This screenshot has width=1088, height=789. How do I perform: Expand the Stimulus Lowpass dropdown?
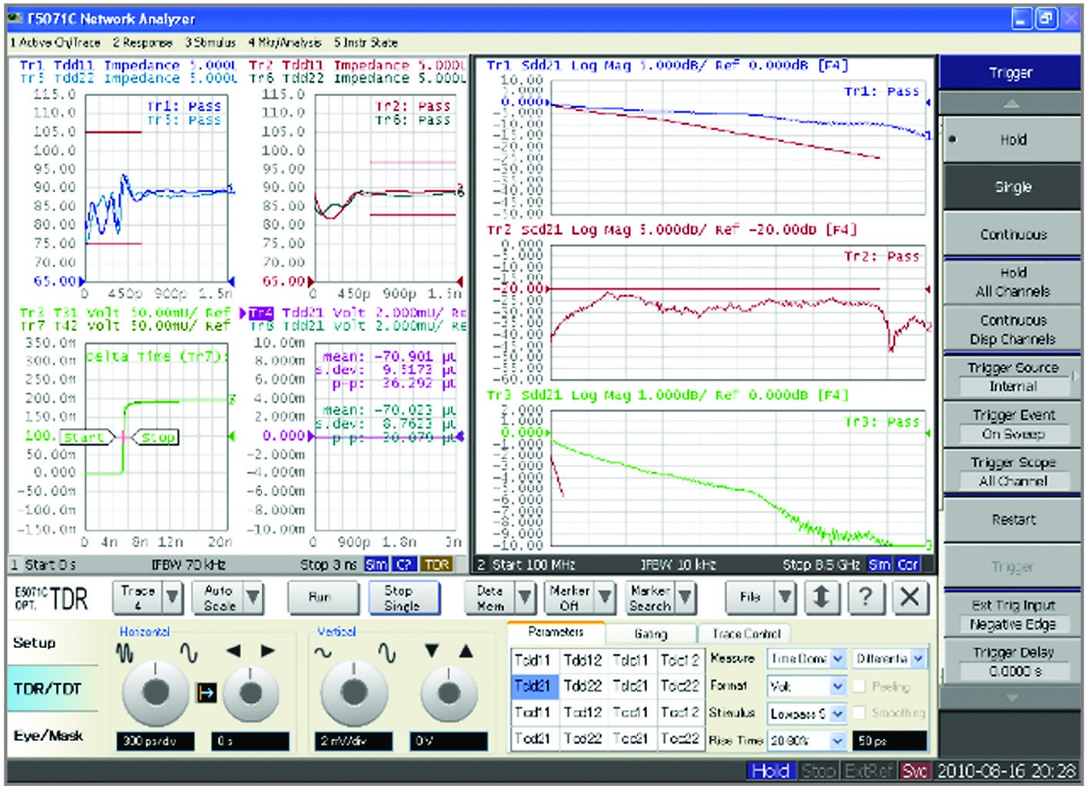coord(838,714)
